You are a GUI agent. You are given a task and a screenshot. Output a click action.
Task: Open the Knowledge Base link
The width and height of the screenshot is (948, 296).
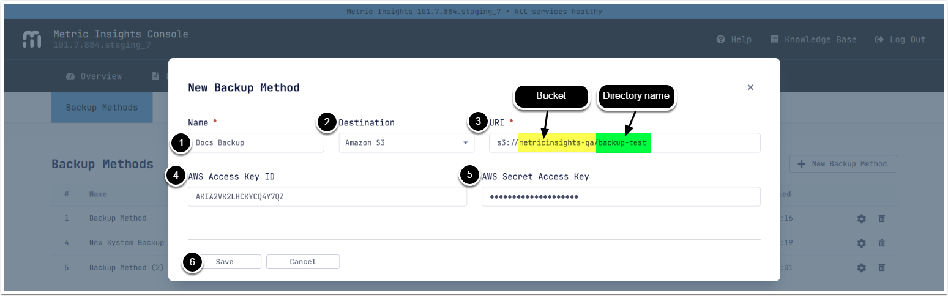(813, 39)
